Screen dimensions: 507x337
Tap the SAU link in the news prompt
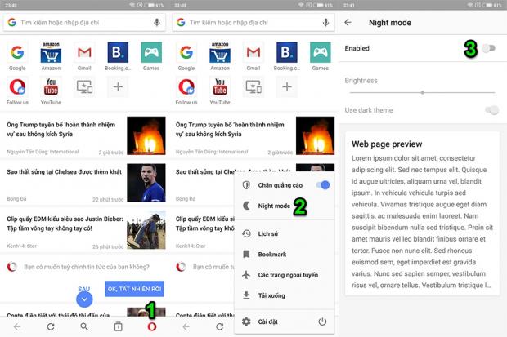[84, 288]
